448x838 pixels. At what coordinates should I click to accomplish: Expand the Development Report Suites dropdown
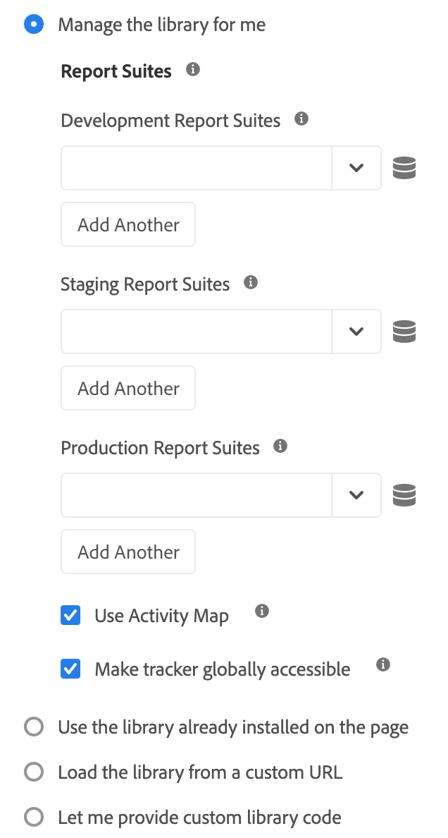coord(356,168)
